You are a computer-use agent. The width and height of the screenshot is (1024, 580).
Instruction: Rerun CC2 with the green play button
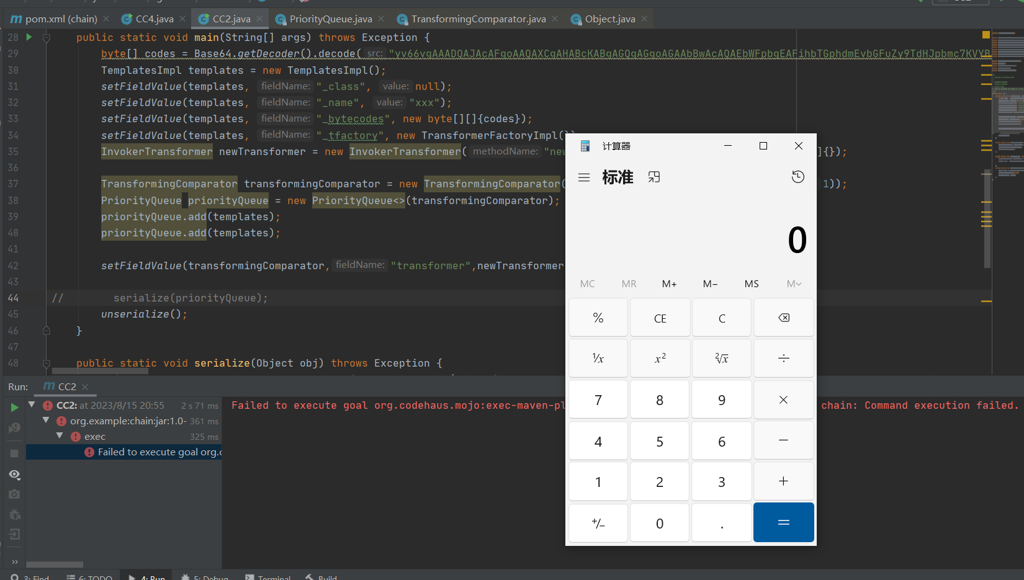click(14, 408)
